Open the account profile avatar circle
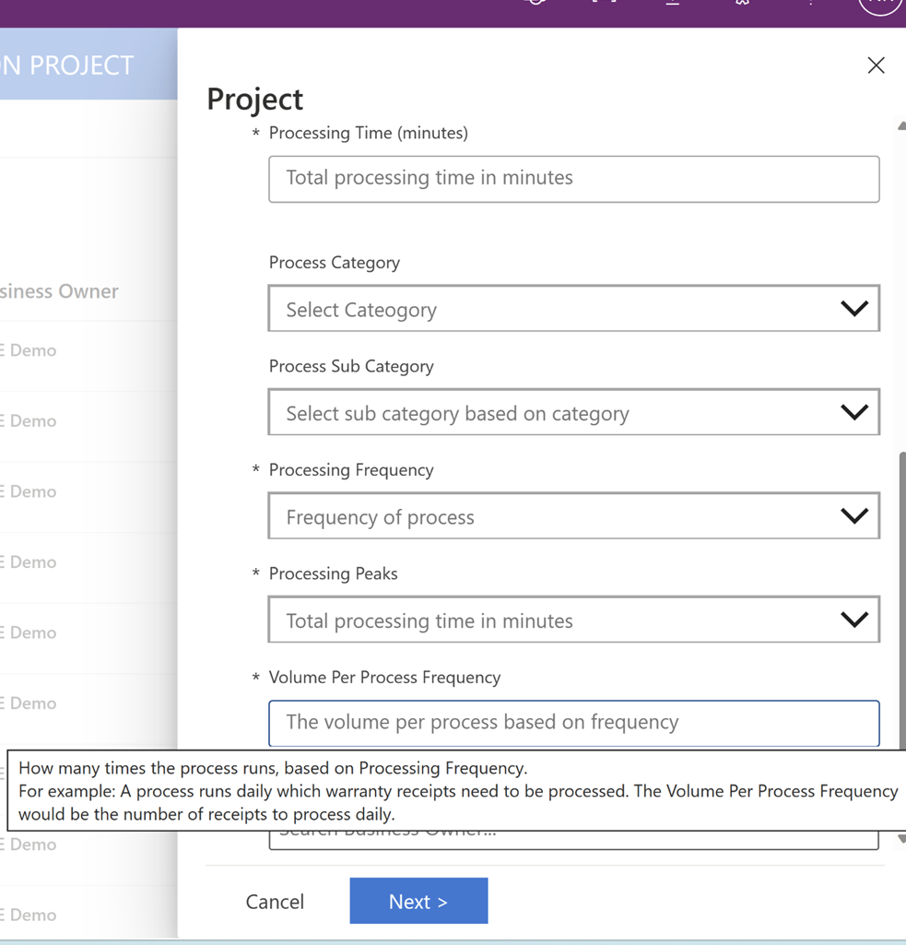 (x=878, y=7)
